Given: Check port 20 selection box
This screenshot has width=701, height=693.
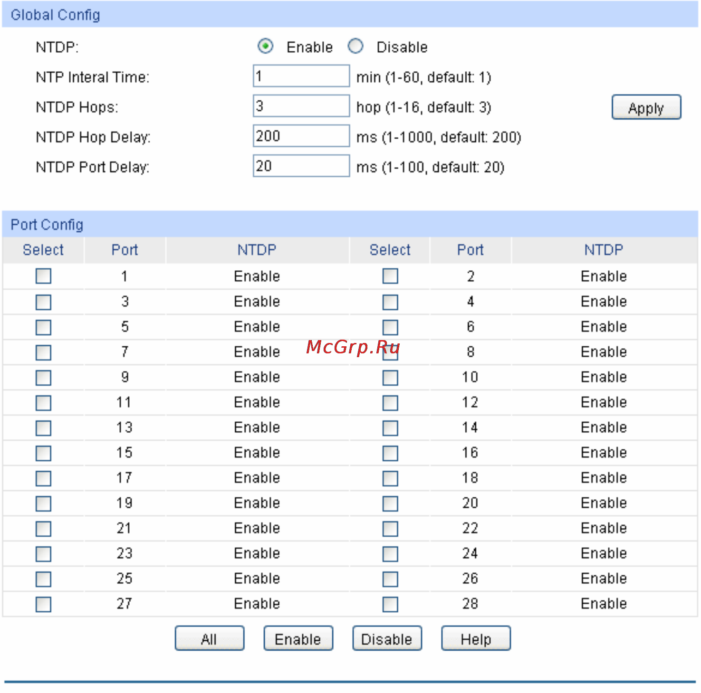Looking at the screenshot, I should pos(390,503).
